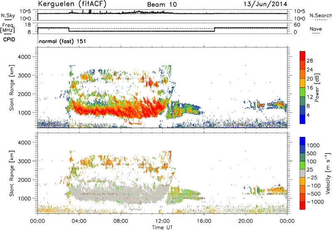Click the '1000' velocity colorbar value
The height and width of the screenshot is (230, 332).
[313, 145]
